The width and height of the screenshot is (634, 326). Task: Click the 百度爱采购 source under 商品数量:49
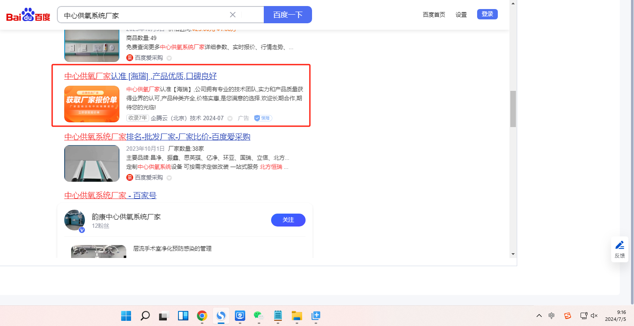point(149,58)
